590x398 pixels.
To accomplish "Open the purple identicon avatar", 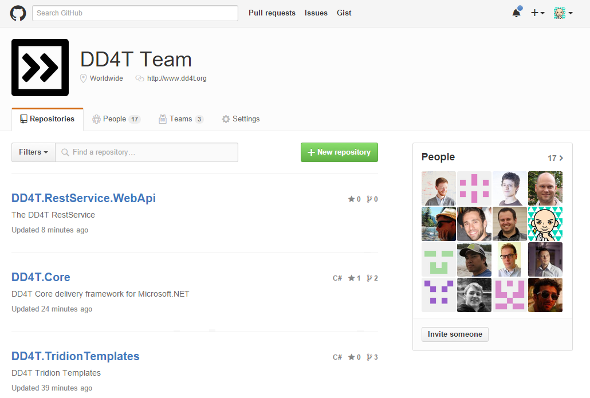I will coord(439,295).
